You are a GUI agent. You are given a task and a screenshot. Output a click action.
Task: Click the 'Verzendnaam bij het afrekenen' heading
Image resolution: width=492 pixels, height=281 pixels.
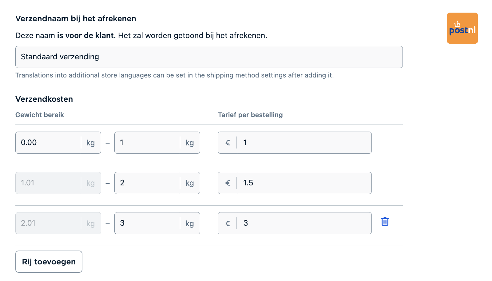(x=76, y=18)
